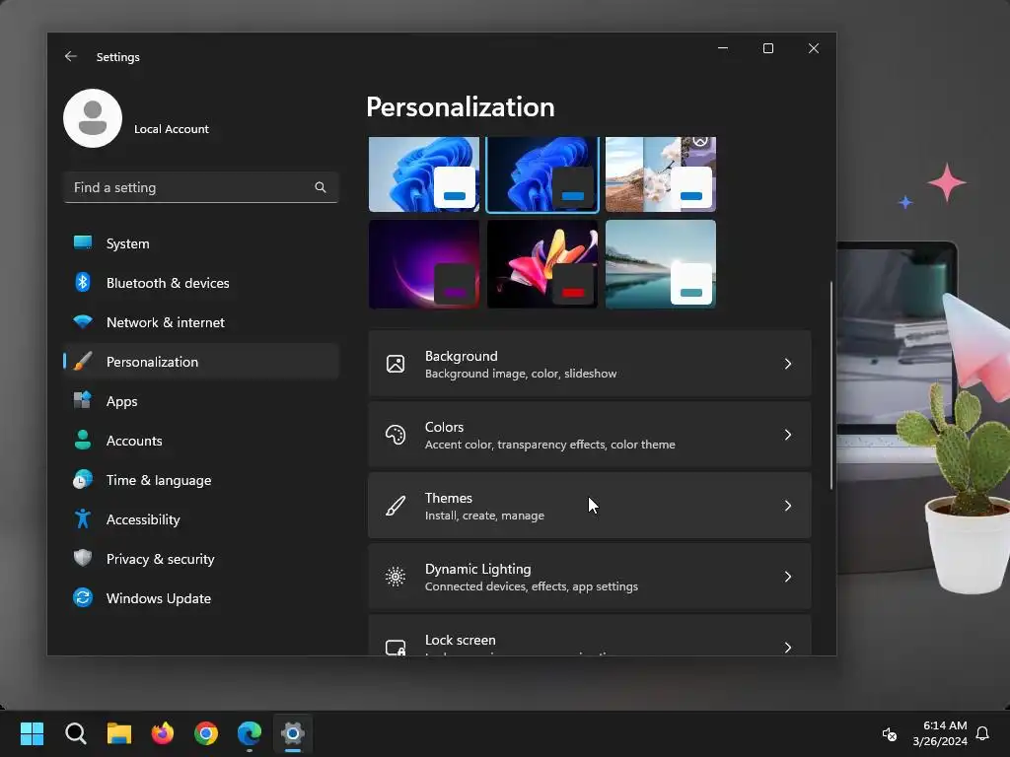Viewport: 1010px width, 757px height.
Task: Click the Accessibility figure icon
Action: click(83, 518)
